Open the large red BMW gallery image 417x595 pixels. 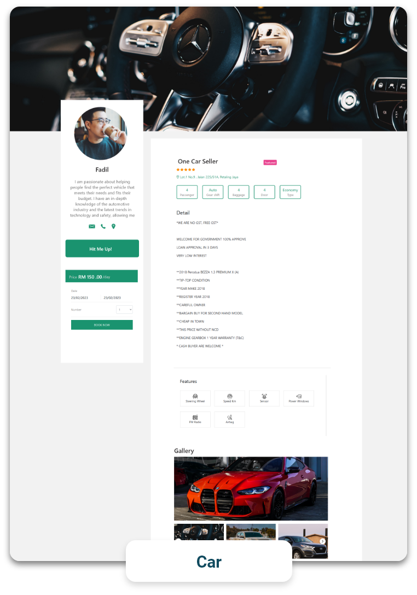(x=251, y=489)
